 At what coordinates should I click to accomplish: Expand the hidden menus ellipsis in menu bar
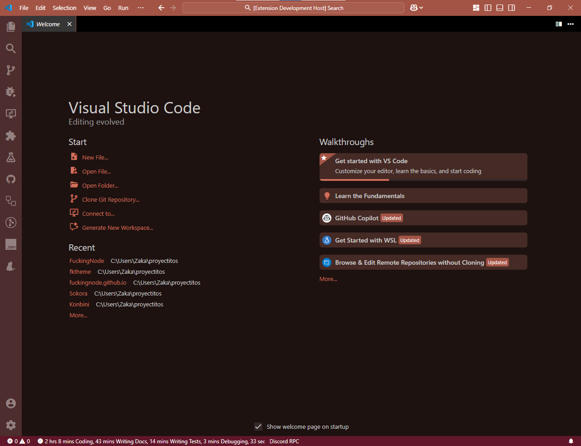click(x=141, y=8)
